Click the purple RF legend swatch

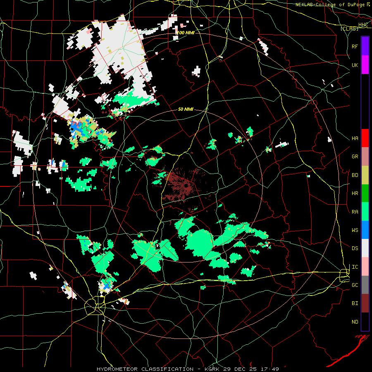click(x=365, y=46)
